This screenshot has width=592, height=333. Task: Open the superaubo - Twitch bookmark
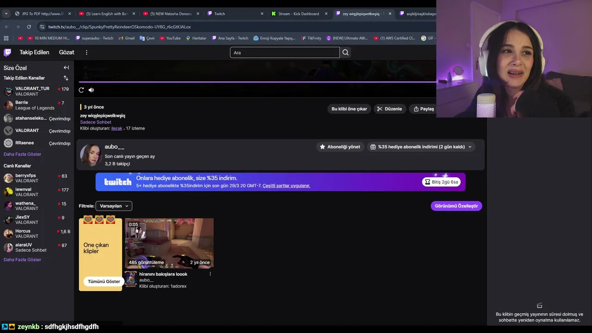pyautogui.click(x=94, y=38)
